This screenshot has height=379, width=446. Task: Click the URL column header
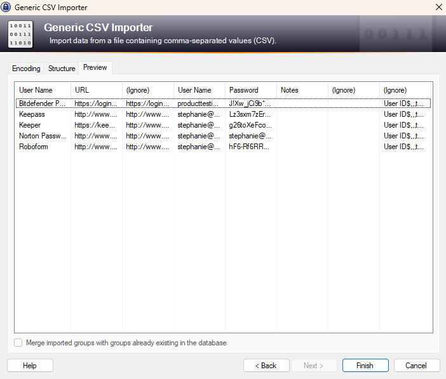[x=82, y=90]
